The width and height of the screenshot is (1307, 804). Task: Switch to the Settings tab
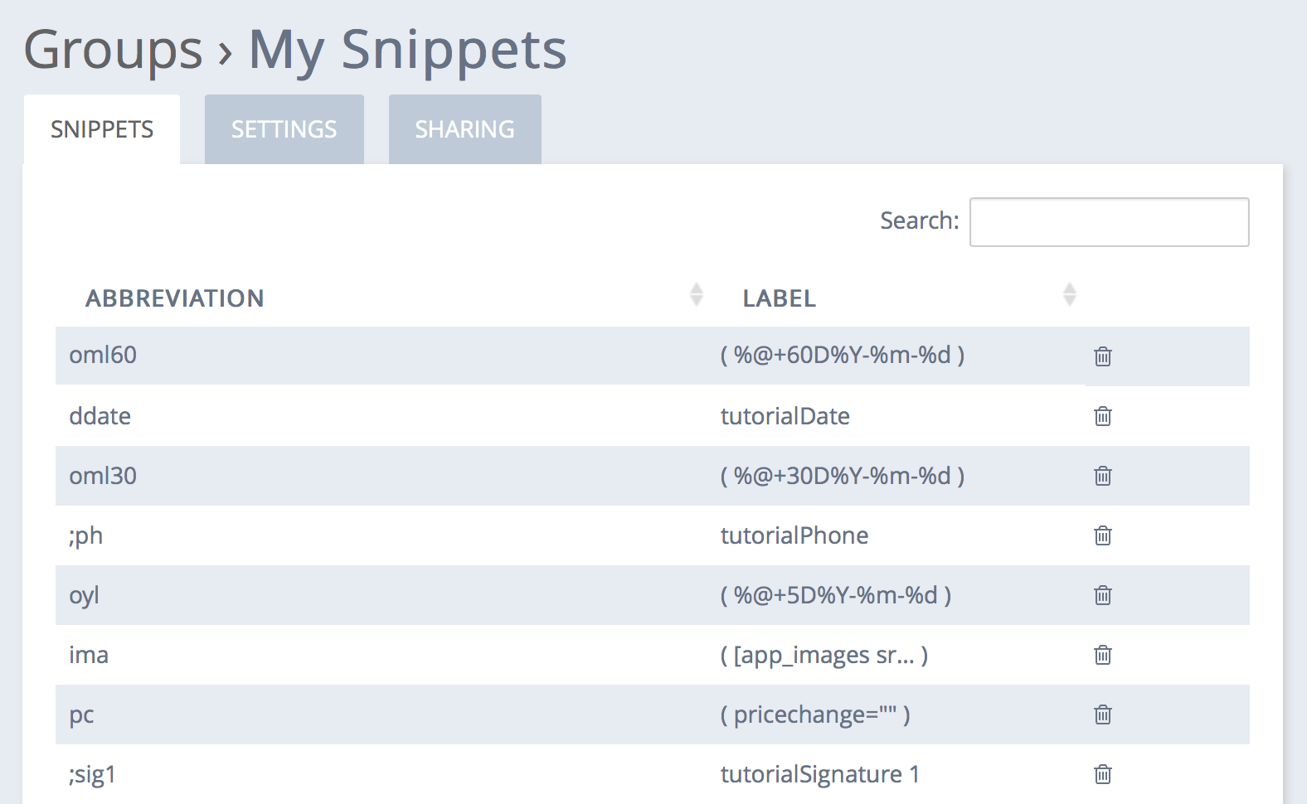284,129
